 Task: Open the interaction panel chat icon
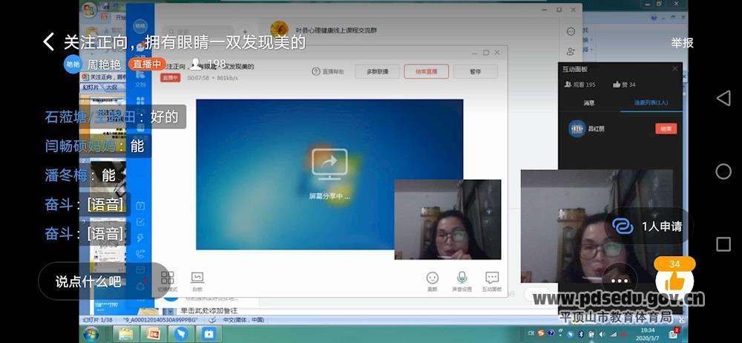(491, 280)
